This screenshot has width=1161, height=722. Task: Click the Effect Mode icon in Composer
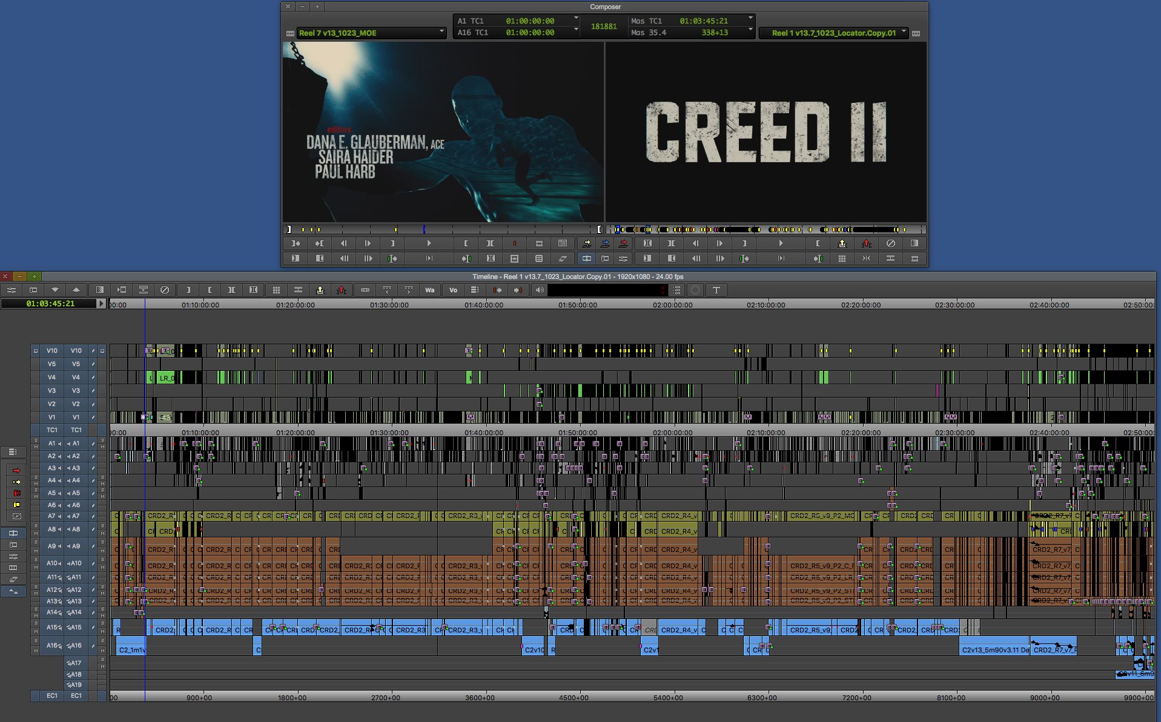[623, 258]
